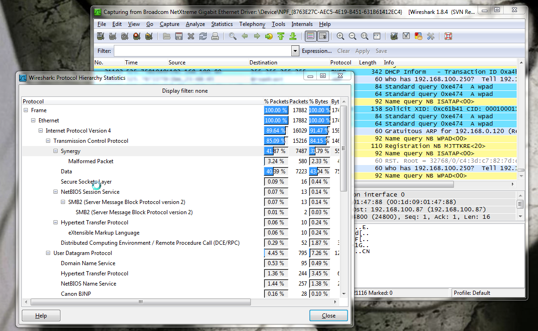Open the list of capture interfaces icon
Viewport: 538px width, 331px height.
point(100,36)
